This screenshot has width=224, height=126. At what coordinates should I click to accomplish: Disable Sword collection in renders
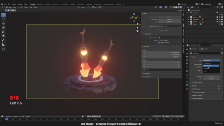coord(222,17)
